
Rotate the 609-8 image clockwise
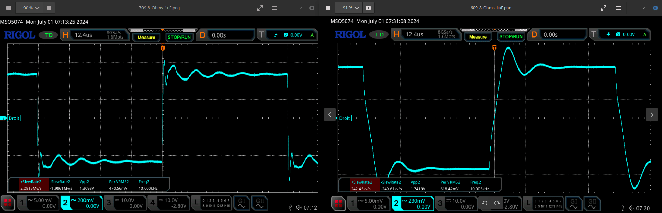[x=497, y=203]
